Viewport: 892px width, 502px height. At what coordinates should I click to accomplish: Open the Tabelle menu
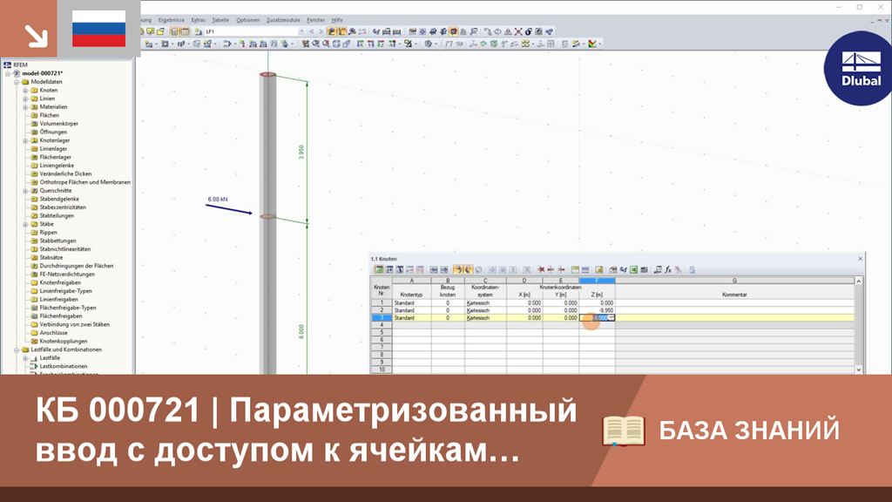click(x=220, y=20)
